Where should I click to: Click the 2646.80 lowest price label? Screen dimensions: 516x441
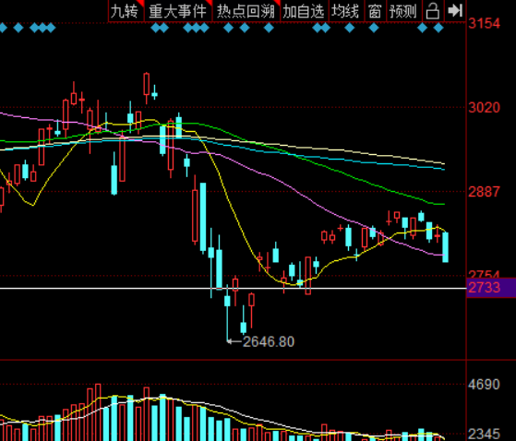269,341
